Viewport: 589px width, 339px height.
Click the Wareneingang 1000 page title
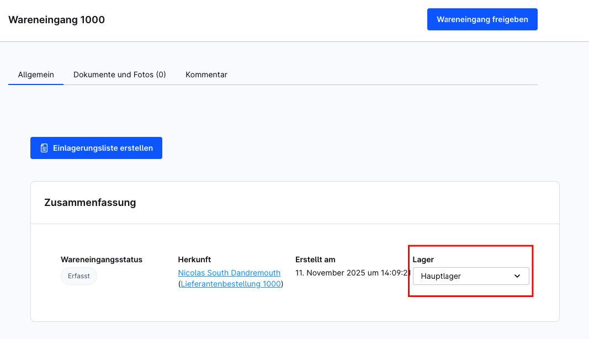(x=56, y=20)
